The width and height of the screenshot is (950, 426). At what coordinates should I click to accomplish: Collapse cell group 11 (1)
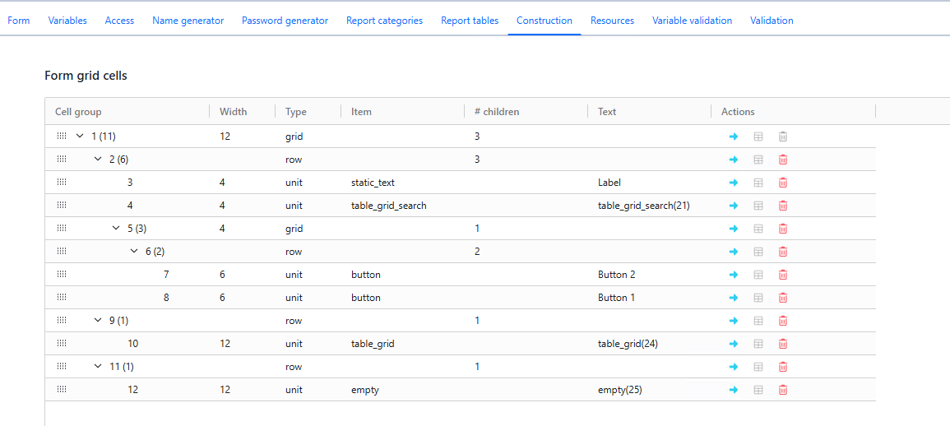click(98, 367)
